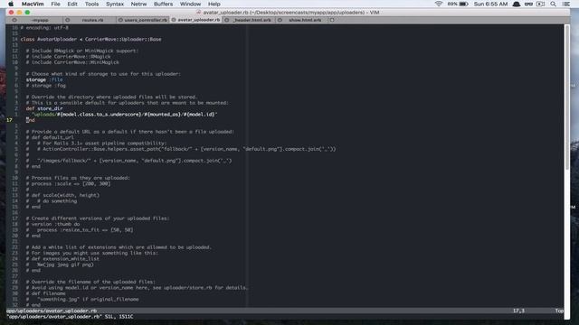Open Spotlight search magnifier
579x325 pixels.
[x=553, y=4]
